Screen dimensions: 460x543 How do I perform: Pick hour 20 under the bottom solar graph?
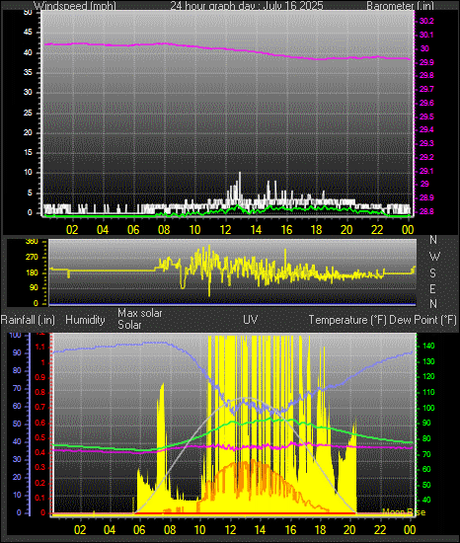click(x=349, y=530)
